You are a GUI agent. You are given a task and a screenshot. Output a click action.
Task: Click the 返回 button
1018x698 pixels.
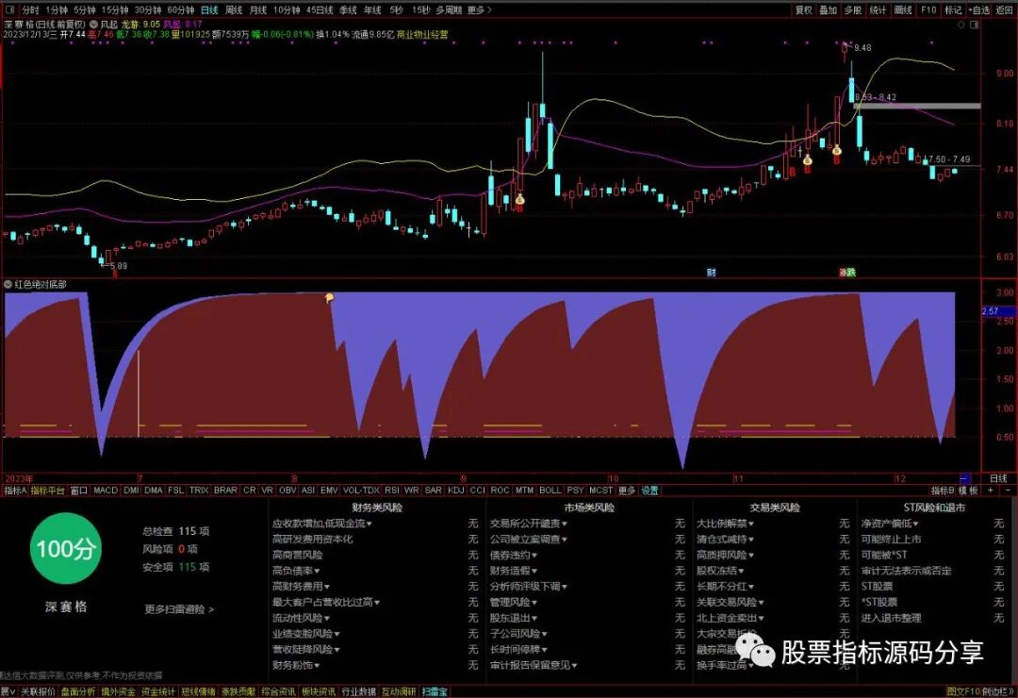(x=1005, y=9)
